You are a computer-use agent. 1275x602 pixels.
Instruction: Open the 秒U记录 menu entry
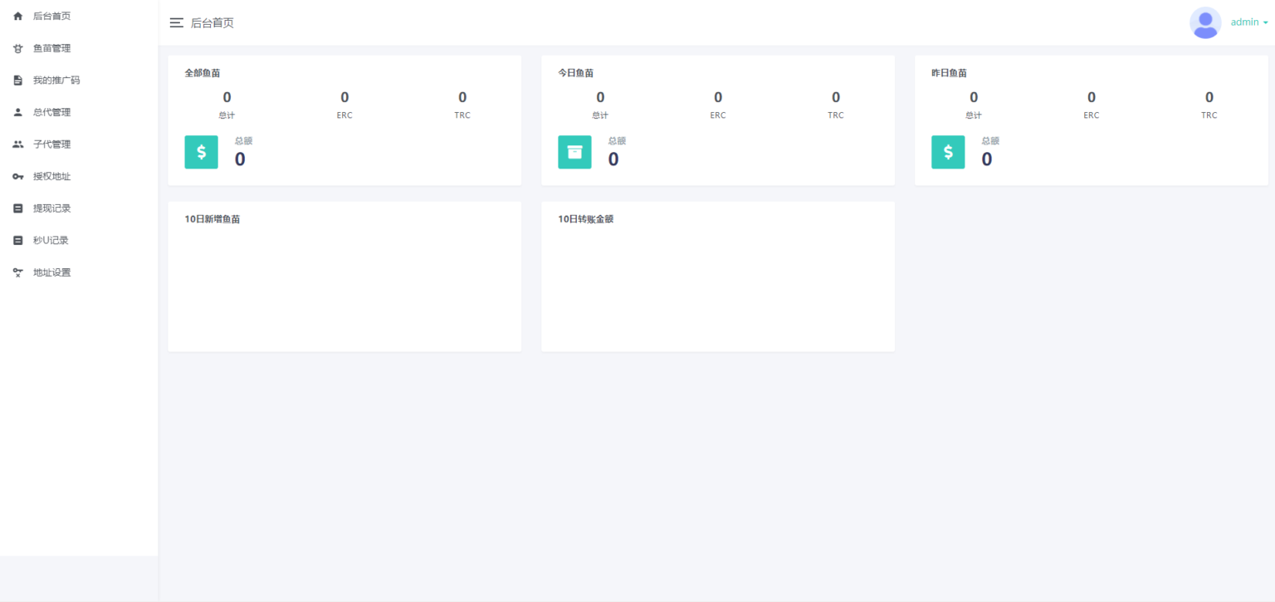click(51, 241)
